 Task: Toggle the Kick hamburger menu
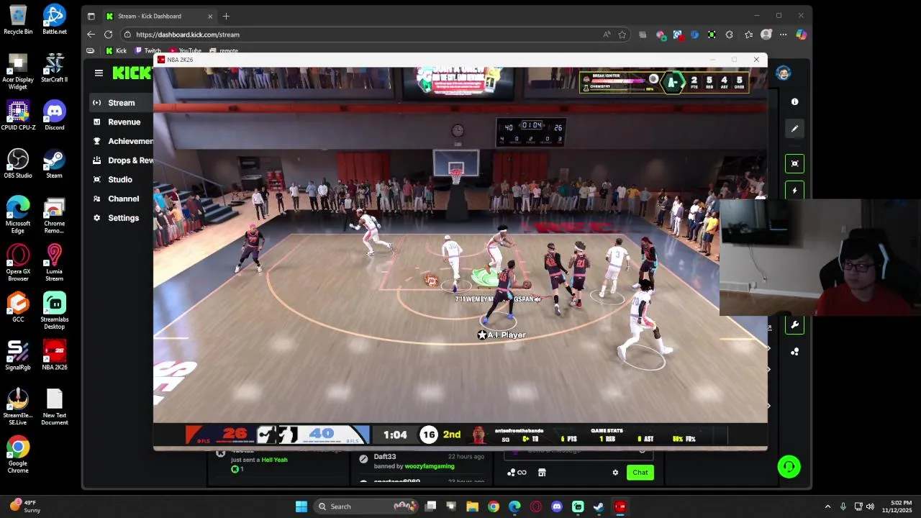click(x=99, y=73)
